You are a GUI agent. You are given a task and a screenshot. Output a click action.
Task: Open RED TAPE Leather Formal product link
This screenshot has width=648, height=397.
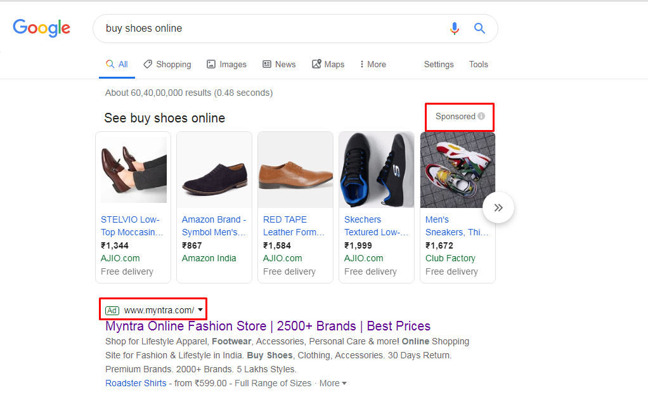(x=294, y=226)
